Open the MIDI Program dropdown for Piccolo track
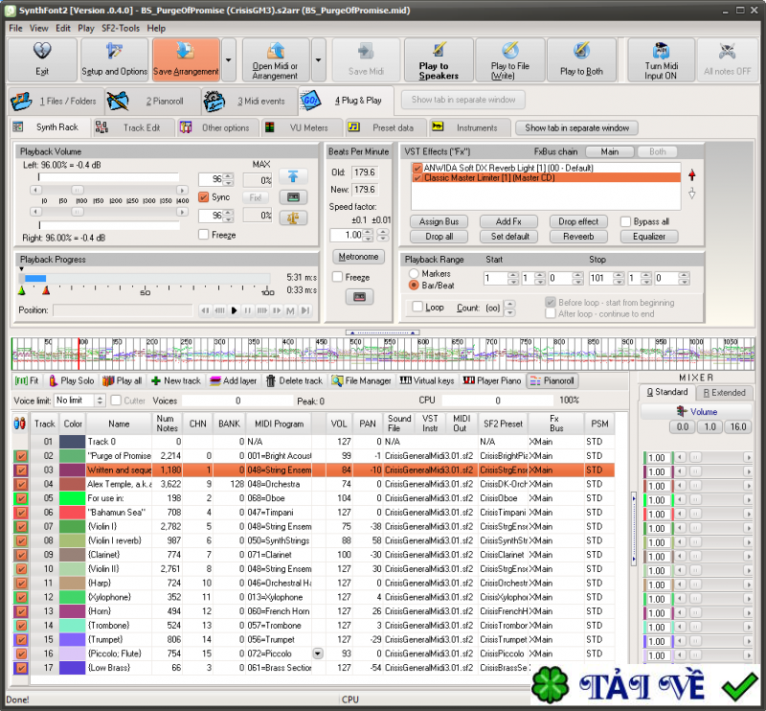The height and width of the screenshot is (711, 766). click(318, 654)
